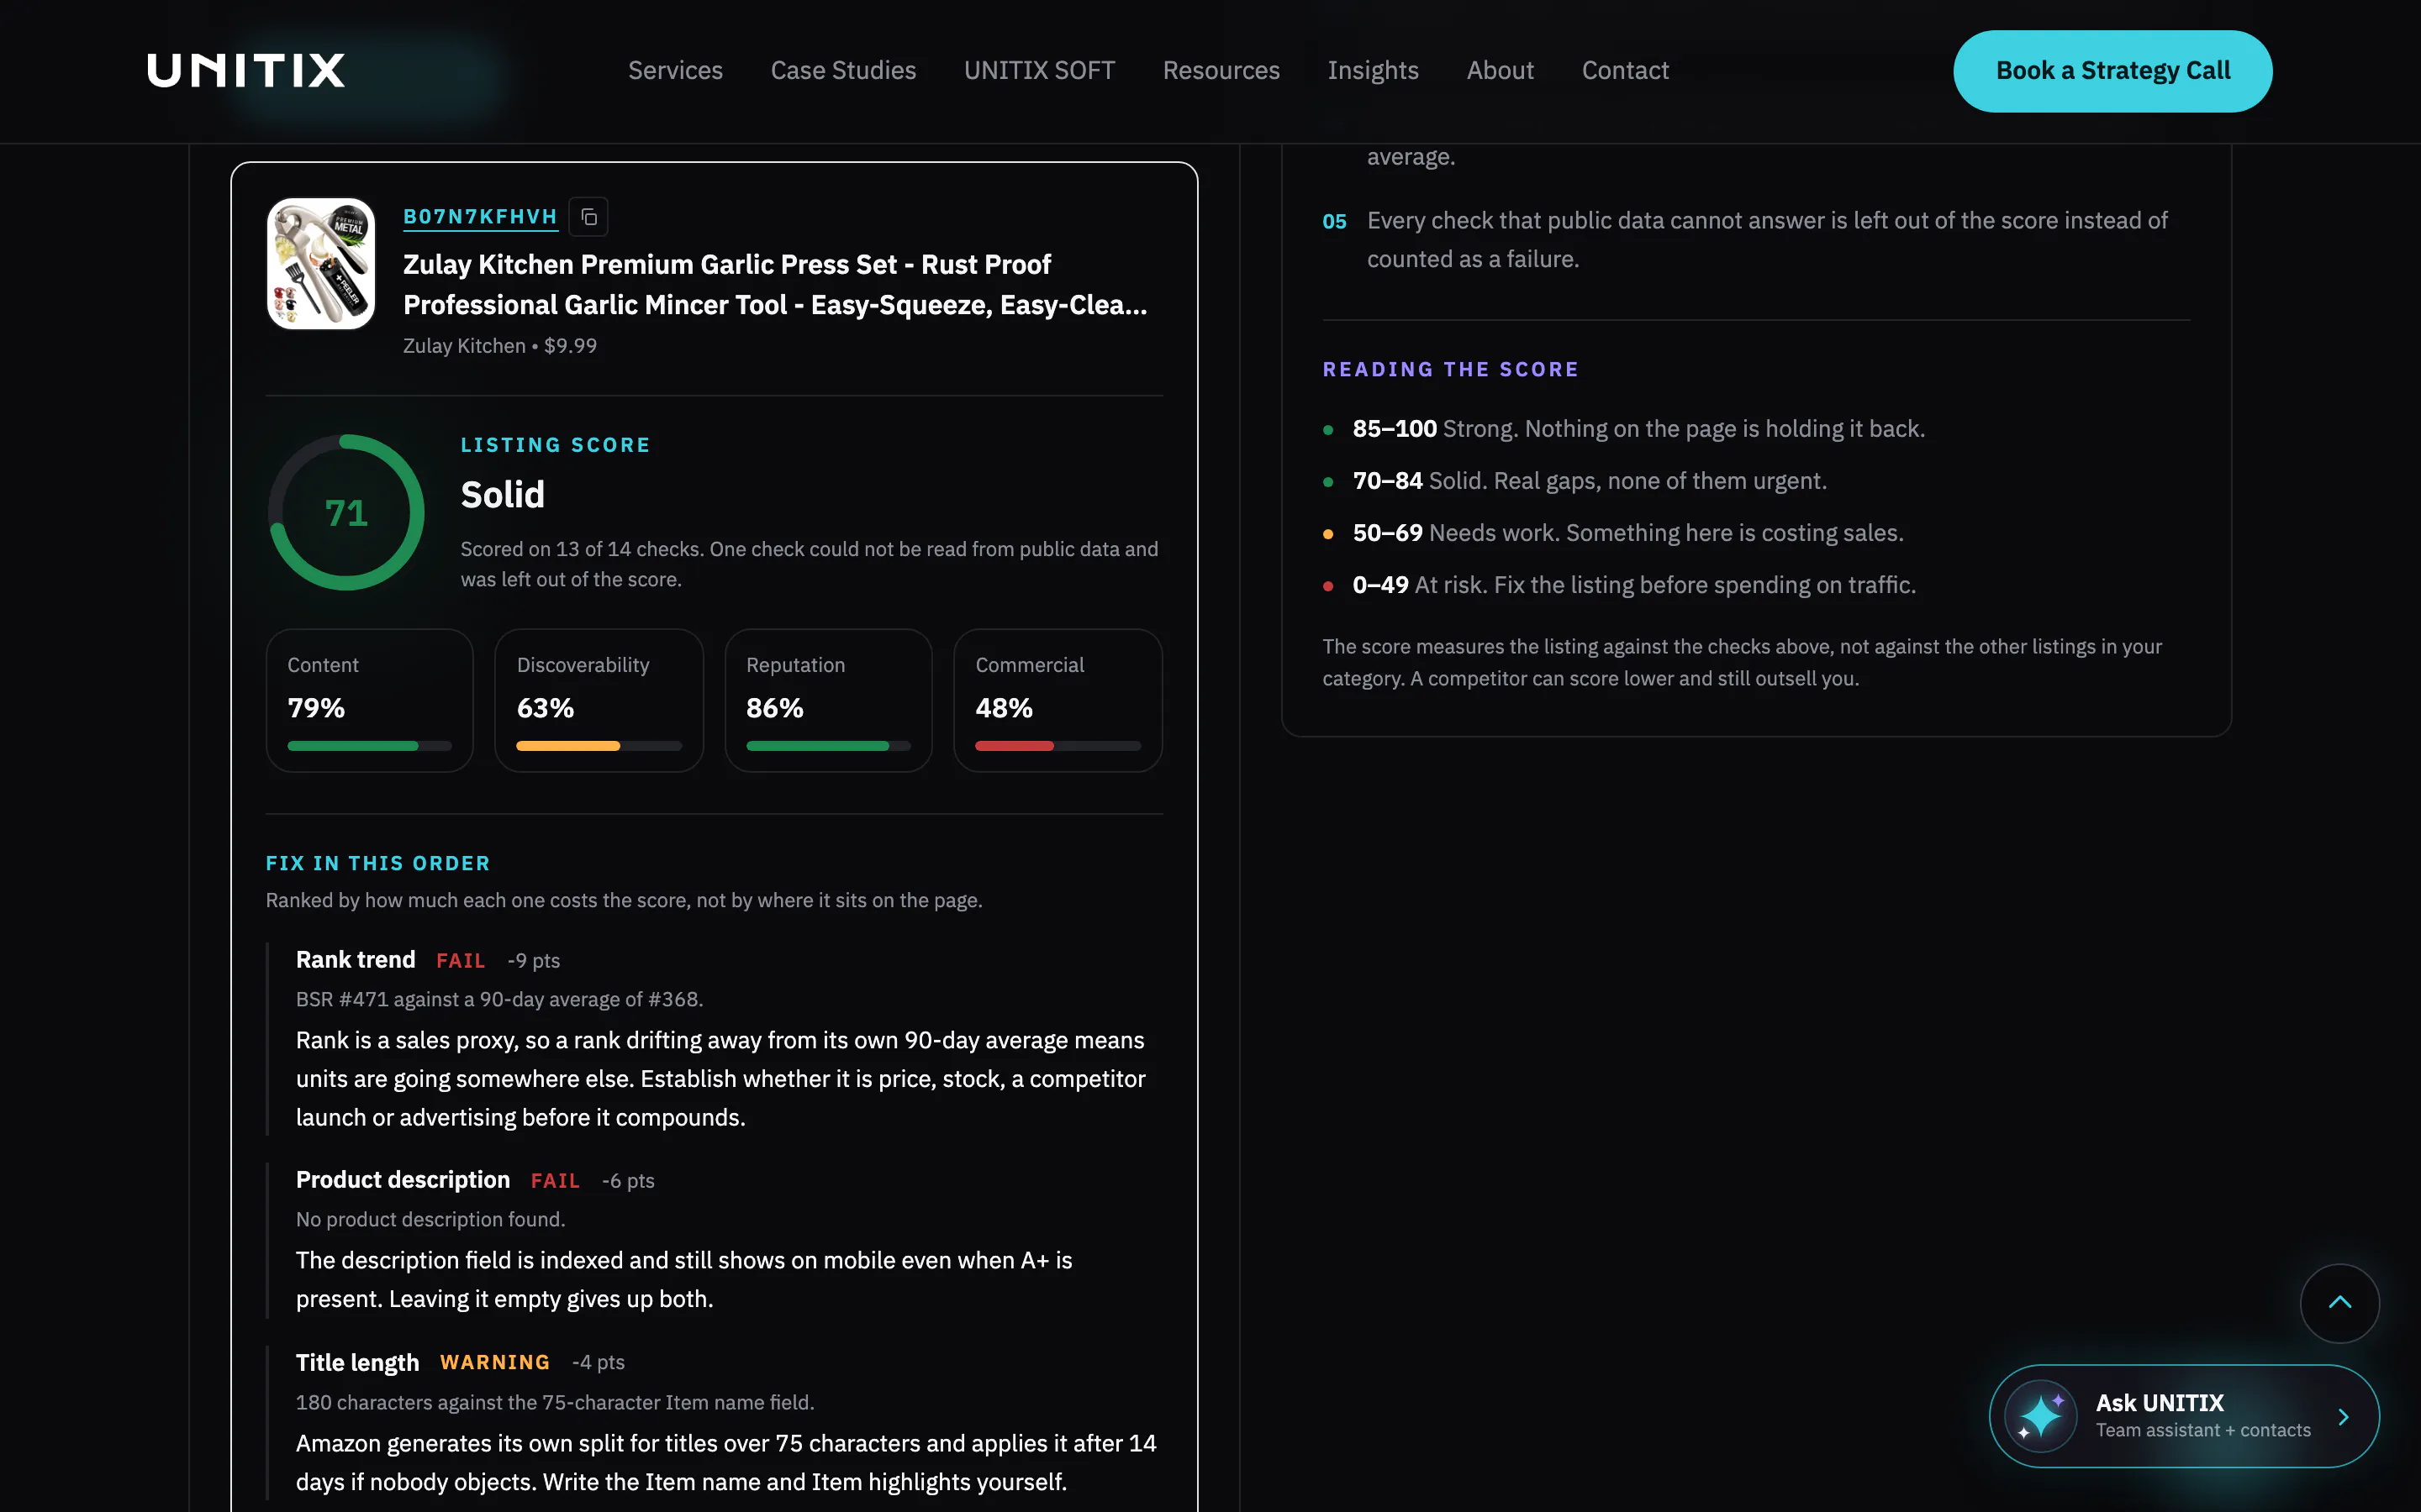Click the Solid score rating text
The width and height of the screenshot is (2421, 1512).
click(502, 495)
